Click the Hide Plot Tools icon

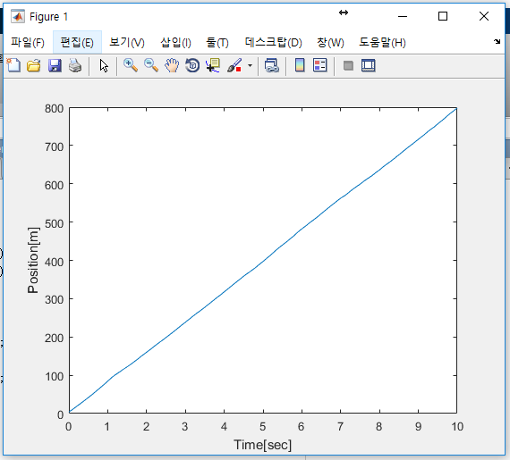[348, 65]
